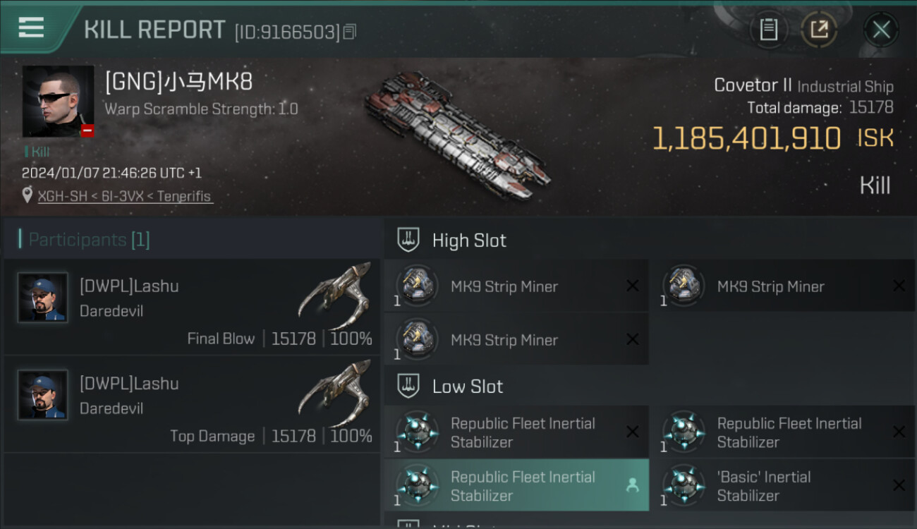917x529 pixels.
Task: Click the highlighted Republic Fleet Inertial Stabilizer
Action: click(522, 485)
